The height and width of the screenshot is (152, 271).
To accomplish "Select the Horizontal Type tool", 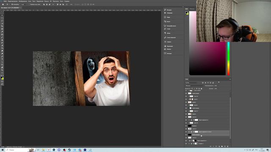I will (x=2, y=59).
